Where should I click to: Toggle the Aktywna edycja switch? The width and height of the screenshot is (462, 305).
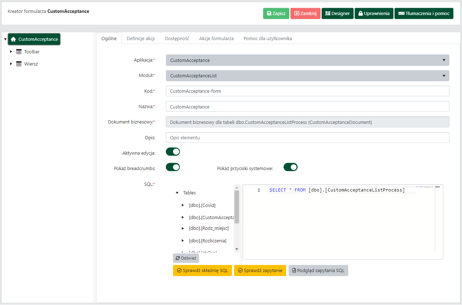tap(173, 152)
